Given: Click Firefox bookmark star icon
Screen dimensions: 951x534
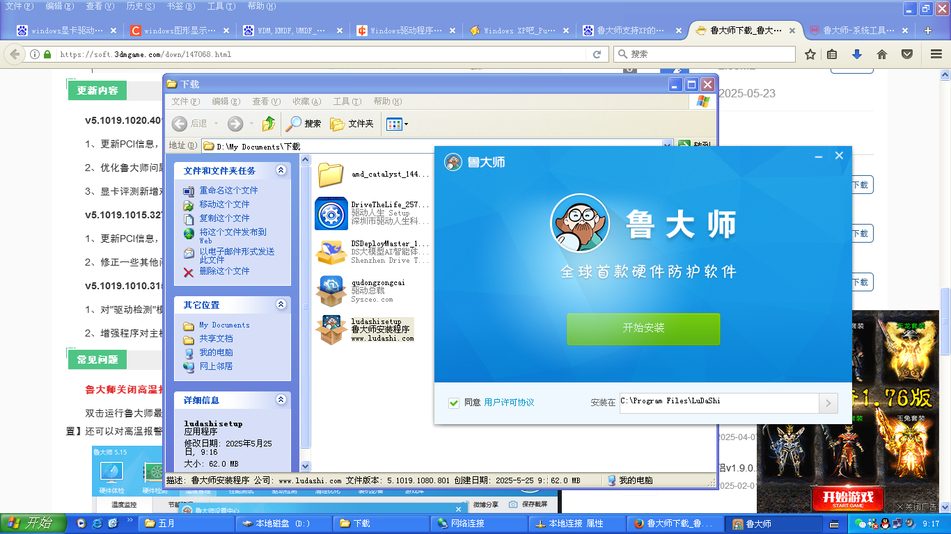Looking at the screenshot, I should point(810,54).
